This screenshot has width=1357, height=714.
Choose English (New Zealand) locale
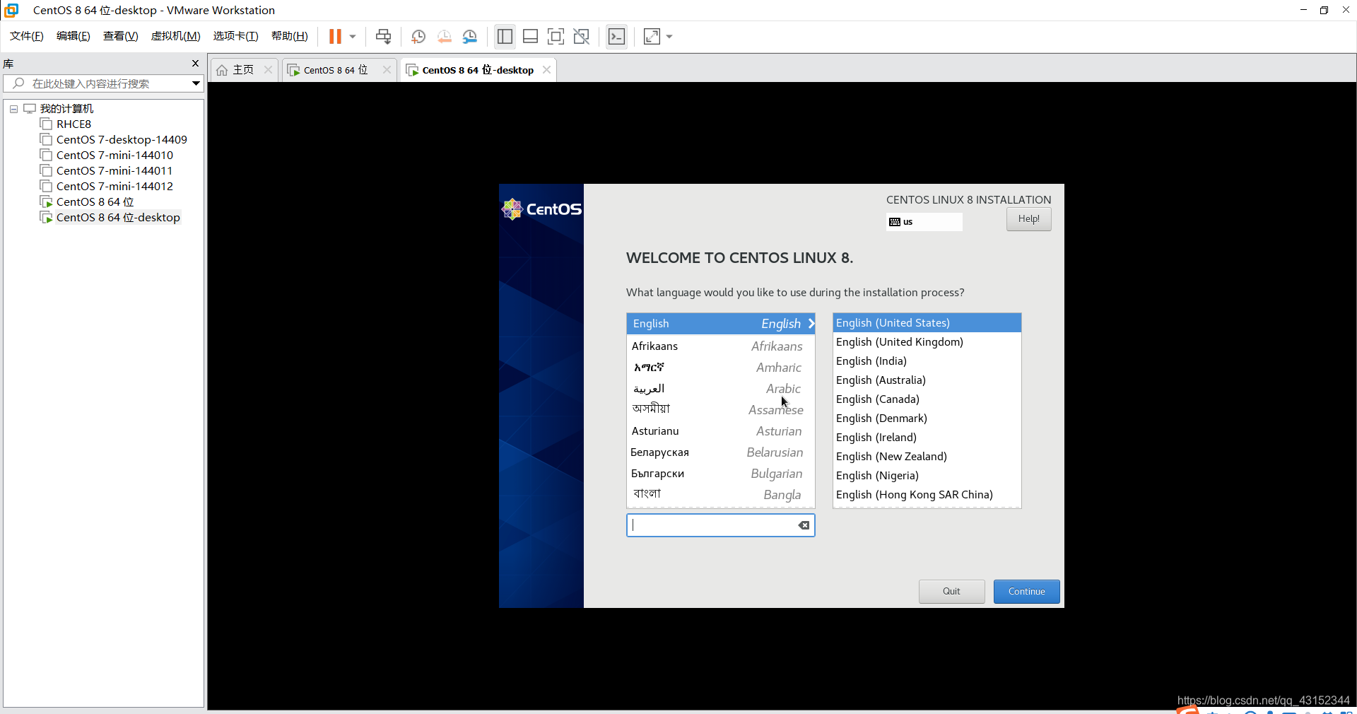(x=927, y=457)
